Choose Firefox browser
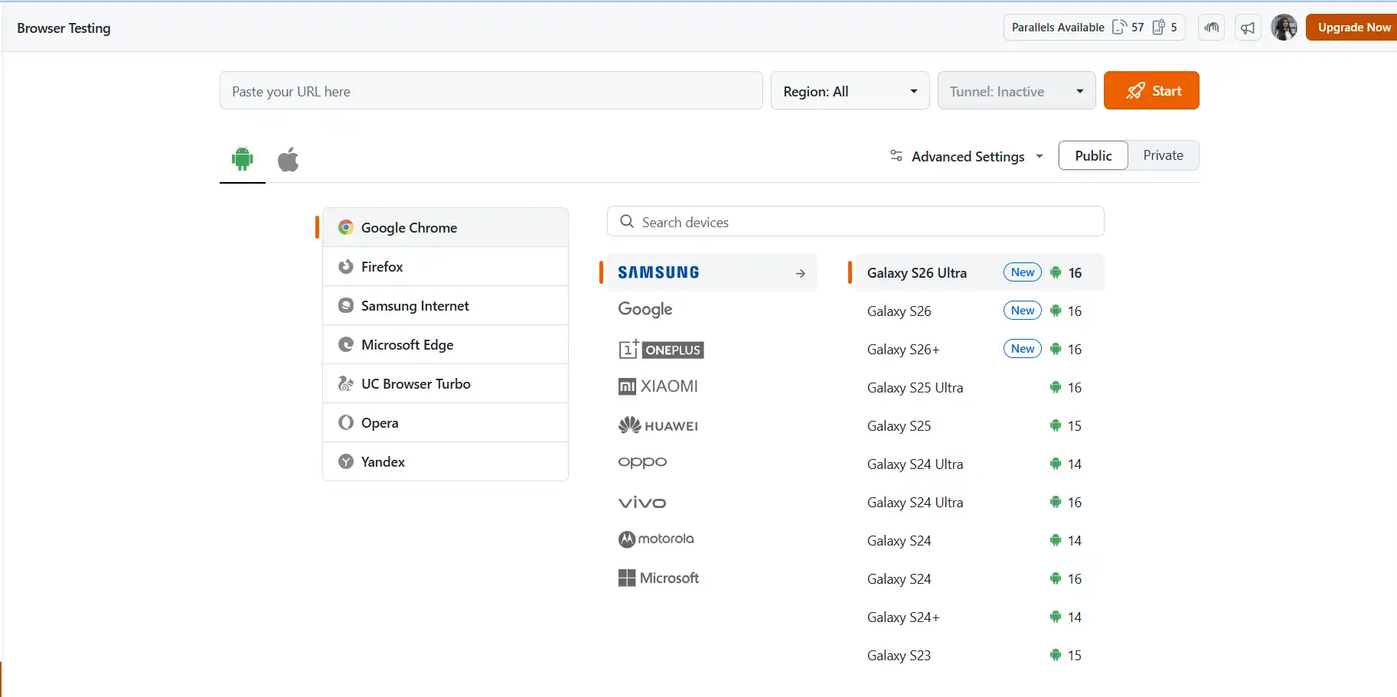Image resolution: width=1397 pixels, height=697 pixels. click(446, 266)
